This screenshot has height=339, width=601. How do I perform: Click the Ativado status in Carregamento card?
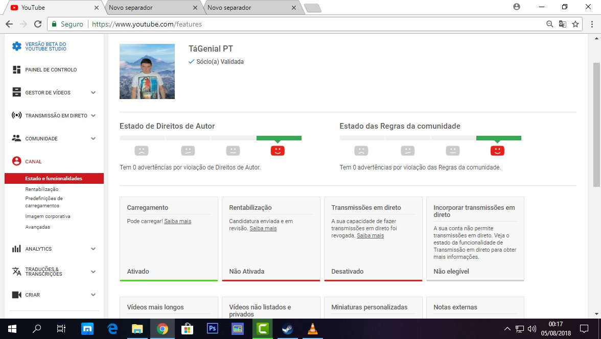(x=138, y=271)
